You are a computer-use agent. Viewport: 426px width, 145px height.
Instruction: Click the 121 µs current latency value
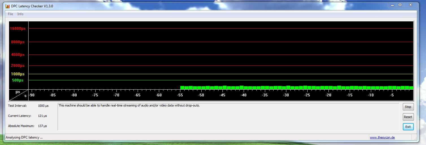click(x=42, y=116)
